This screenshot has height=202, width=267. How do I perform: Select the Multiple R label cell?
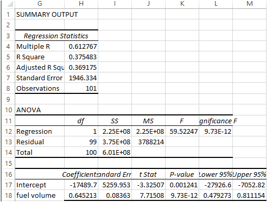[40, 46]
